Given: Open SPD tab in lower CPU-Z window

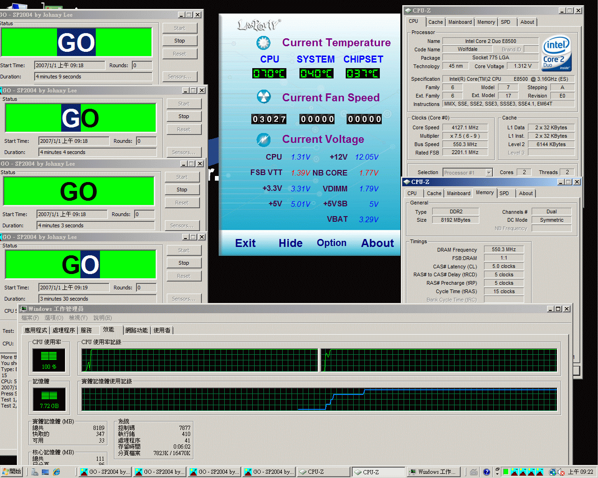Looking at the screenshot, I should click(504, 193).
